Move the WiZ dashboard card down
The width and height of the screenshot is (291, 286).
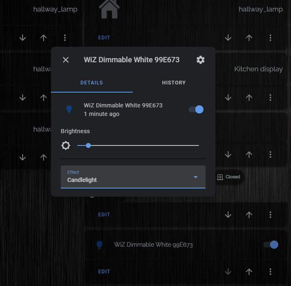point(228,272)
